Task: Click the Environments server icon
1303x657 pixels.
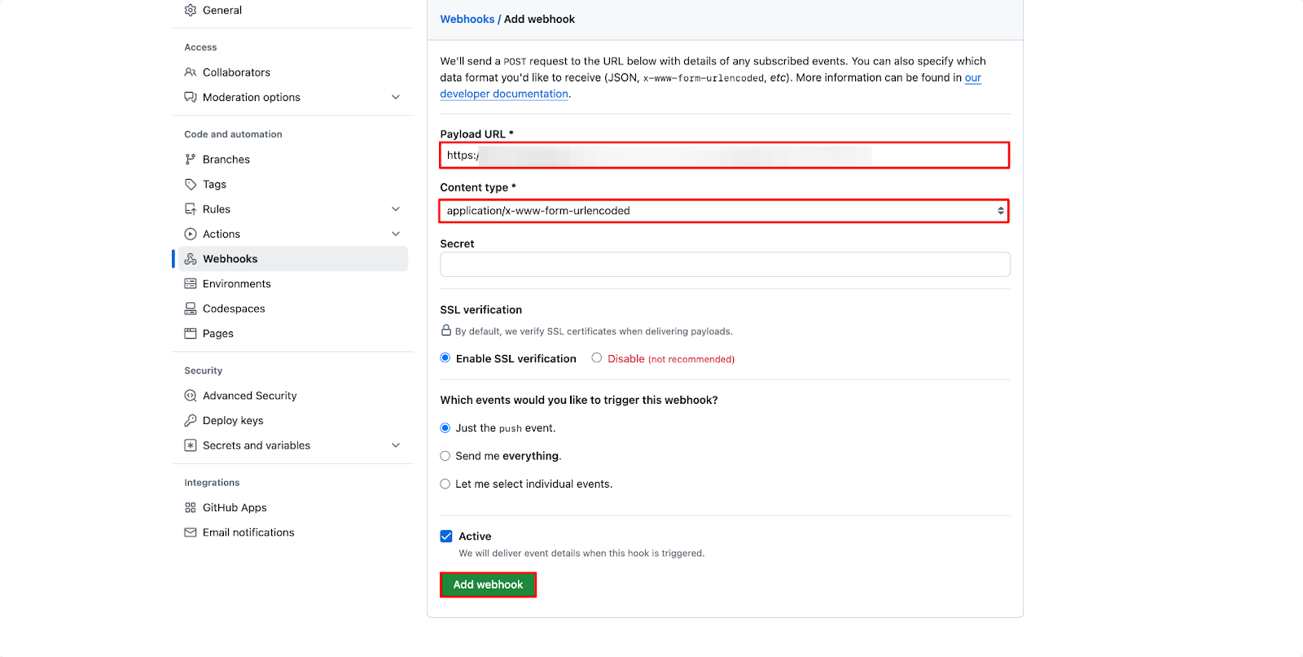Action: point(191,284)
